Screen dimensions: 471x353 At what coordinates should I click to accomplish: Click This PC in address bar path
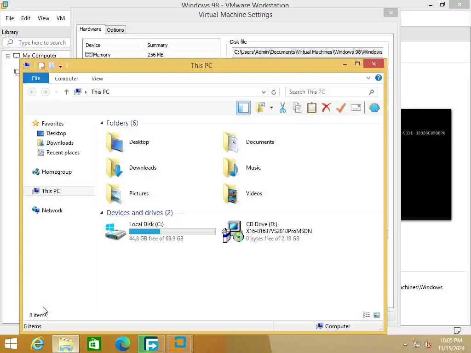click(100, 92)
